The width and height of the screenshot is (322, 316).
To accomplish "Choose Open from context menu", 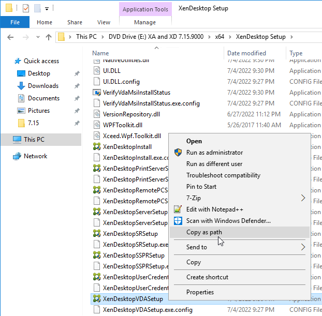I will coord(240,141).
